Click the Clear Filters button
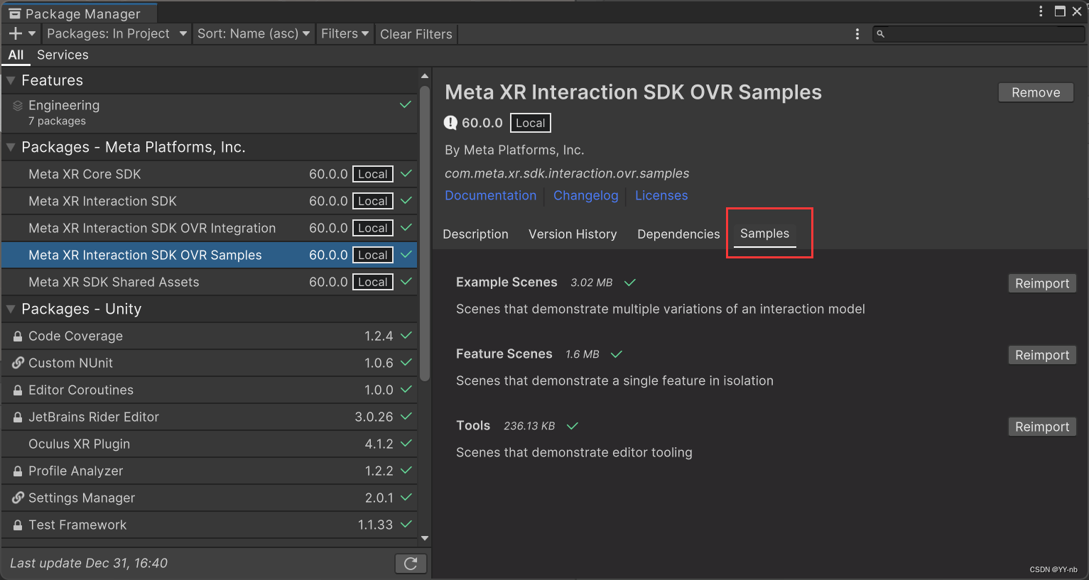Screen dimensions: 1089x580 point(416,34)
